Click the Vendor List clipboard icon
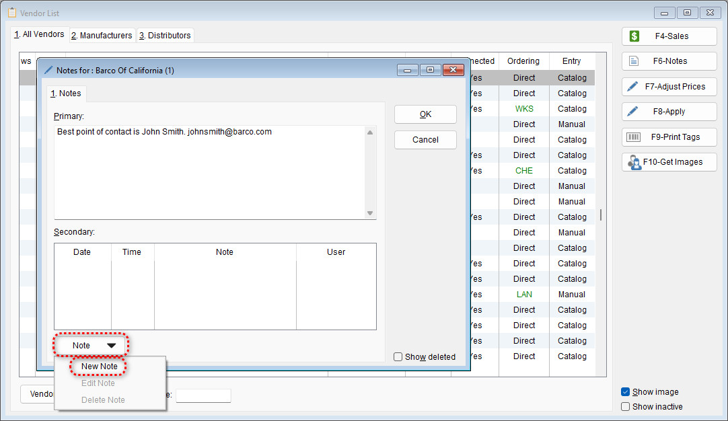 tap(11, 12)
